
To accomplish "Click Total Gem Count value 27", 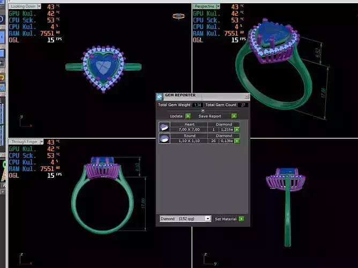I will [x=243, y=105].
